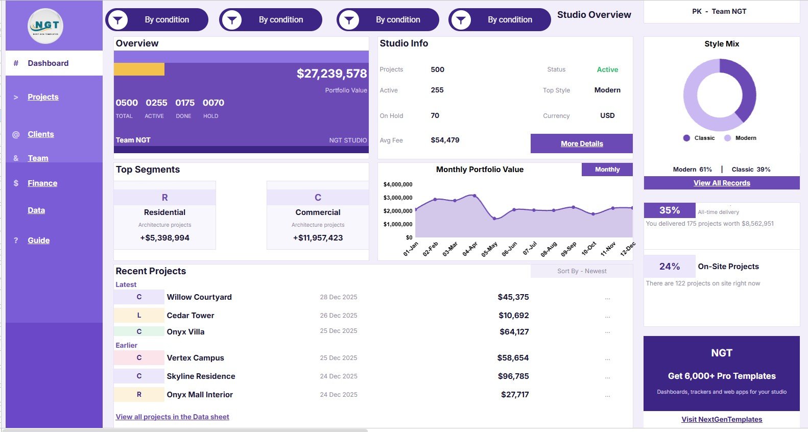This screenshot has width=808, height=432.
Task: Click the Active status value
Action: click(607, 69)
